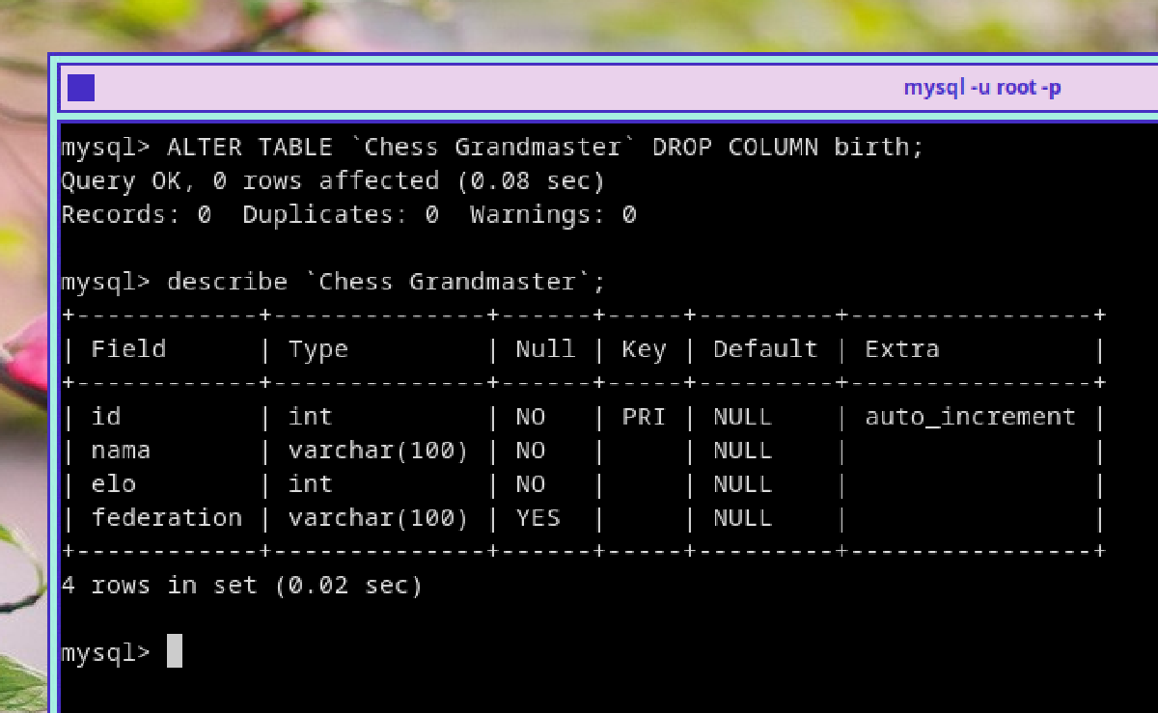Click the 'int' type in id row
The width and height of the screenshot is (1158, 713).
311,417
